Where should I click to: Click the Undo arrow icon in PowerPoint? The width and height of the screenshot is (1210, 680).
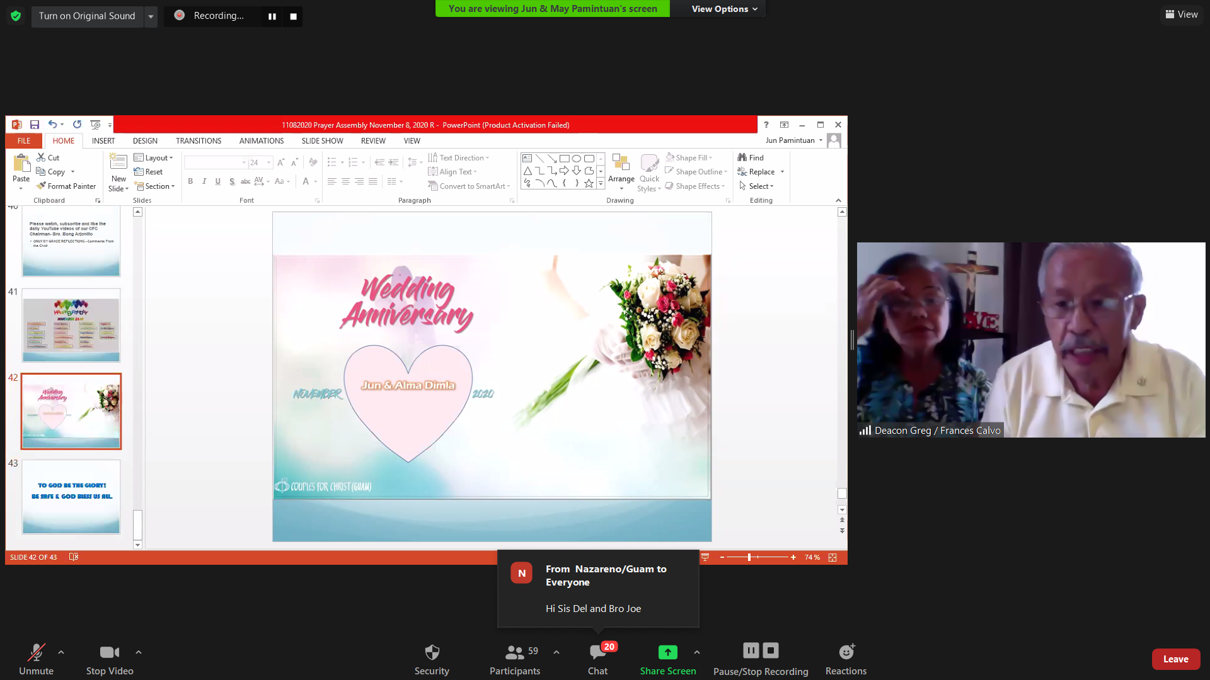pyautogui.click(x=52, y=125)
